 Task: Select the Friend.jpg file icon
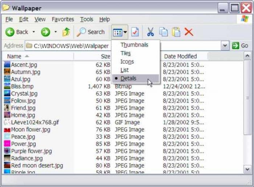tap(7, 108)
